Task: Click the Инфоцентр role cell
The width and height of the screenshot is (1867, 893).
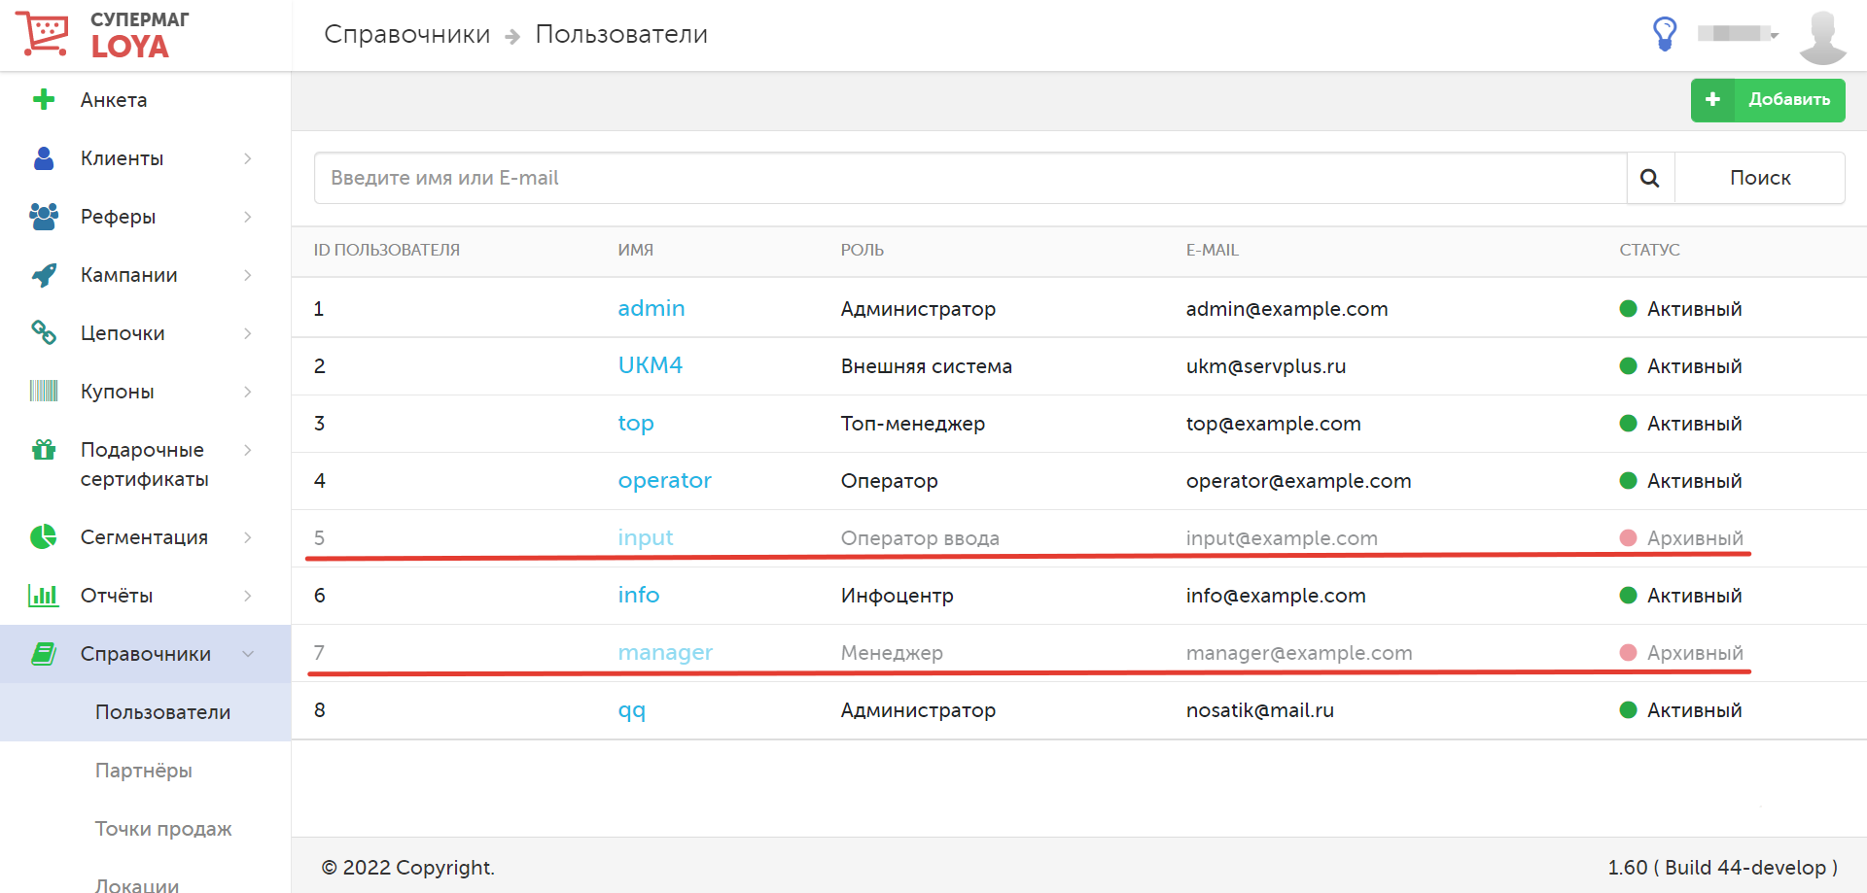Action: tap(898, 596)
